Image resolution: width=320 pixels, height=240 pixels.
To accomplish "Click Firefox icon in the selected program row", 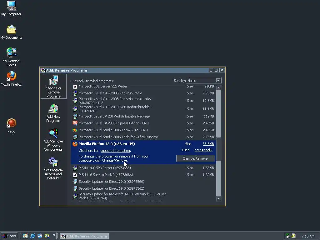I will point(75,144).
